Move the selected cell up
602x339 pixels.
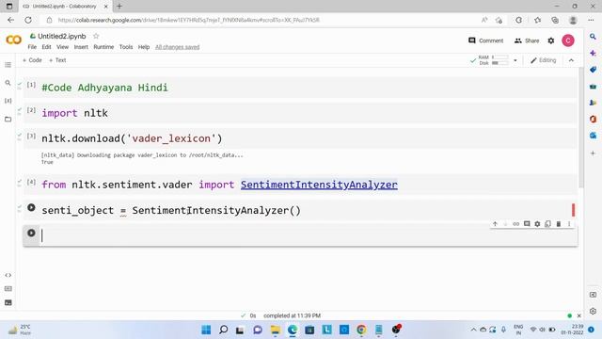pos(495,224)
